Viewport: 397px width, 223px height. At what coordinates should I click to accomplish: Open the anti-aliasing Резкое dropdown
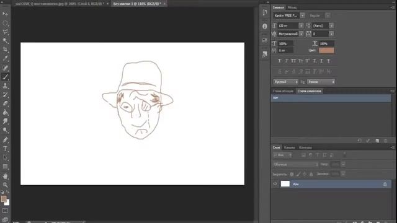click(x=321, y=82)
